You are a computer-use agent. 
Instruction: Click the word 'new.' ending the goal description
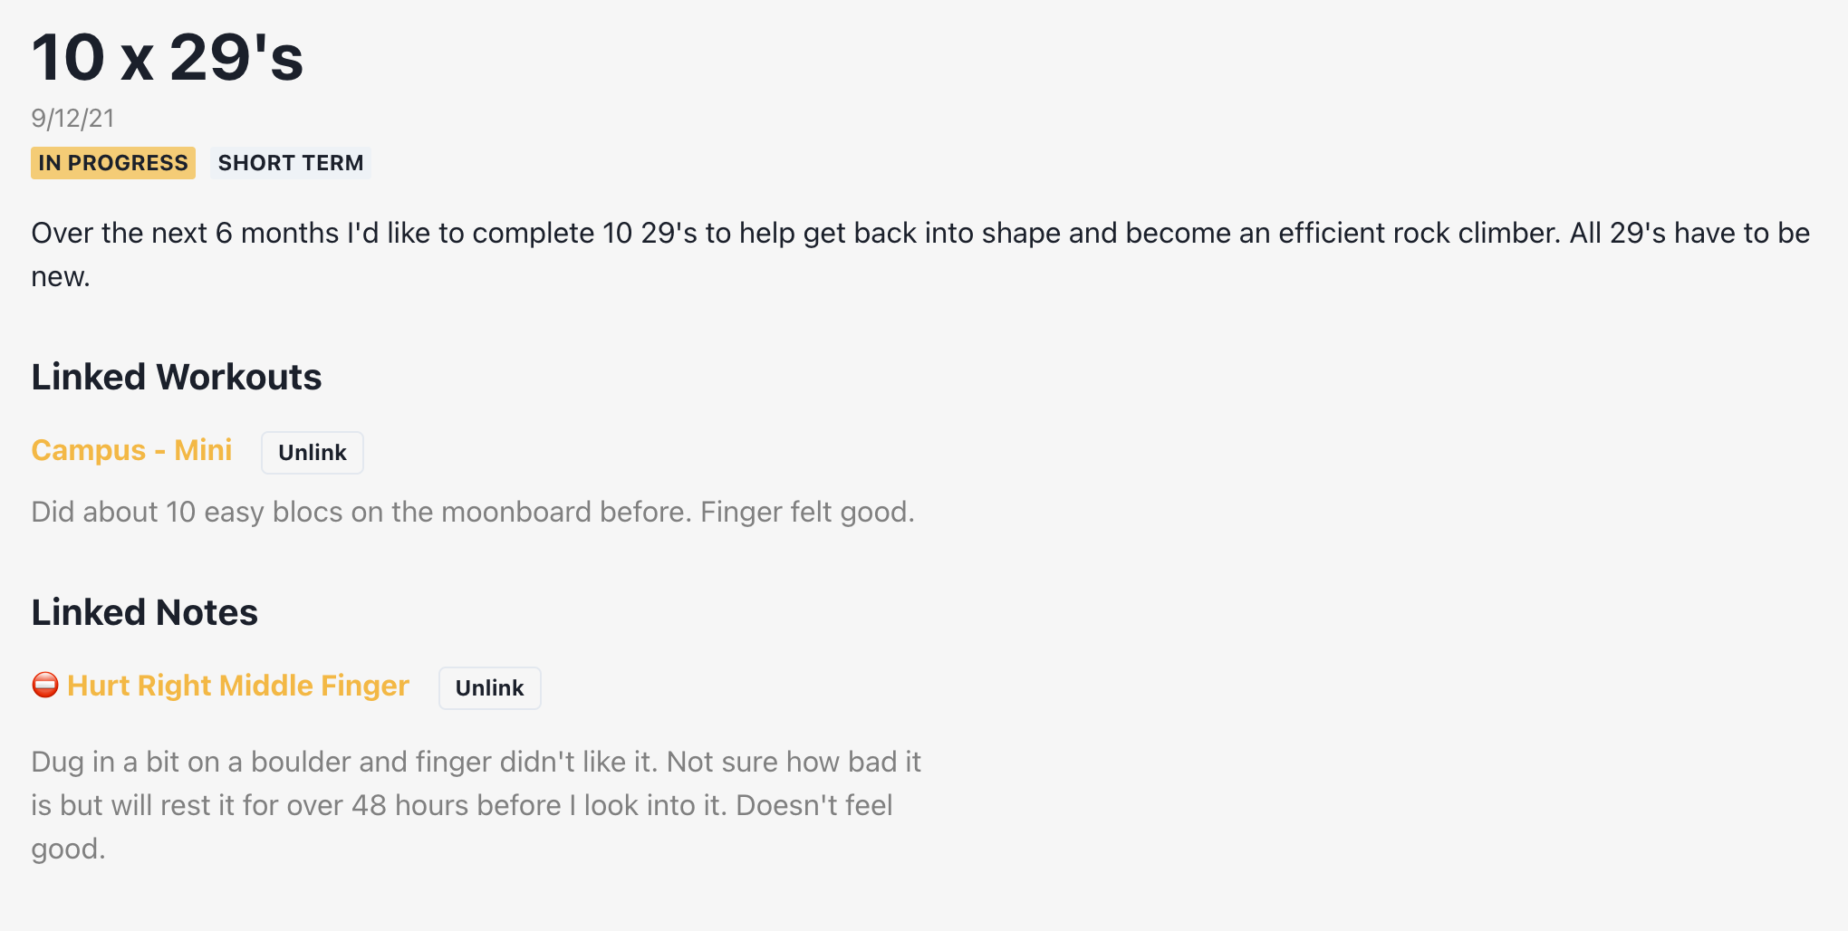[x=61, y=277]
